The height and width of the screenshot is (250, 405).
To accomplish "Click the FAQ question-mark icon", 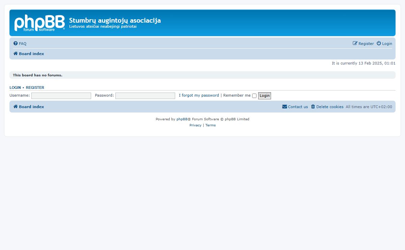I will click(16, 44).
